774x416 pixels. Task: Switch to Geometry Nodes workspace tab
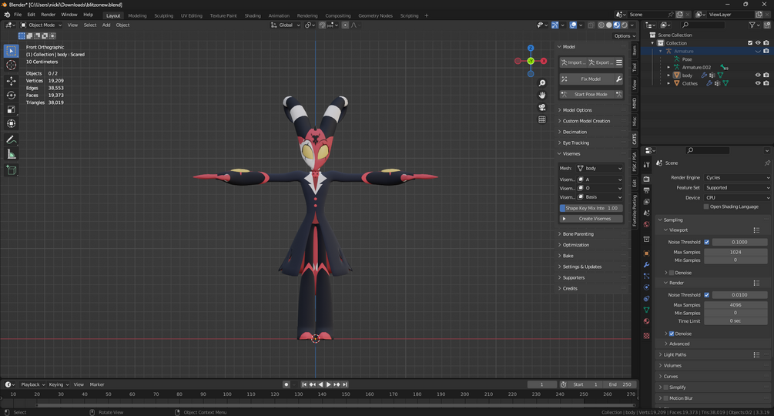click(375, 15)
